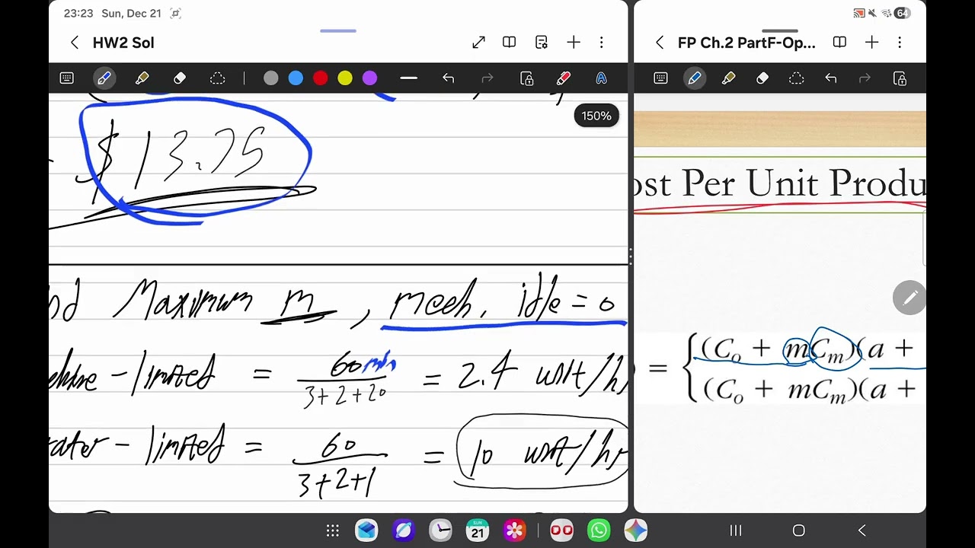The height and width of the screenshot is (548, 975).
Task: Select the highlighter in FP Ch.2 toolbar
Action: [x=728, y=78]
